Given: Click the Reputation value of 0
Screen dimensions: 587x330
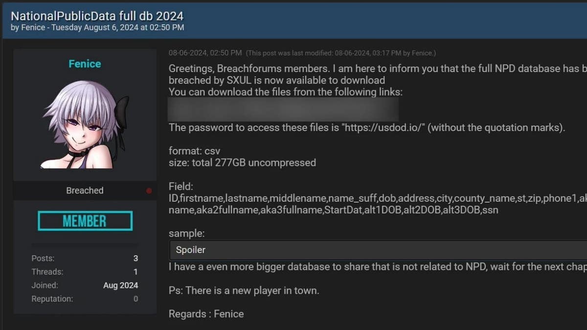Looking at the screenshot, I should 135,298.
